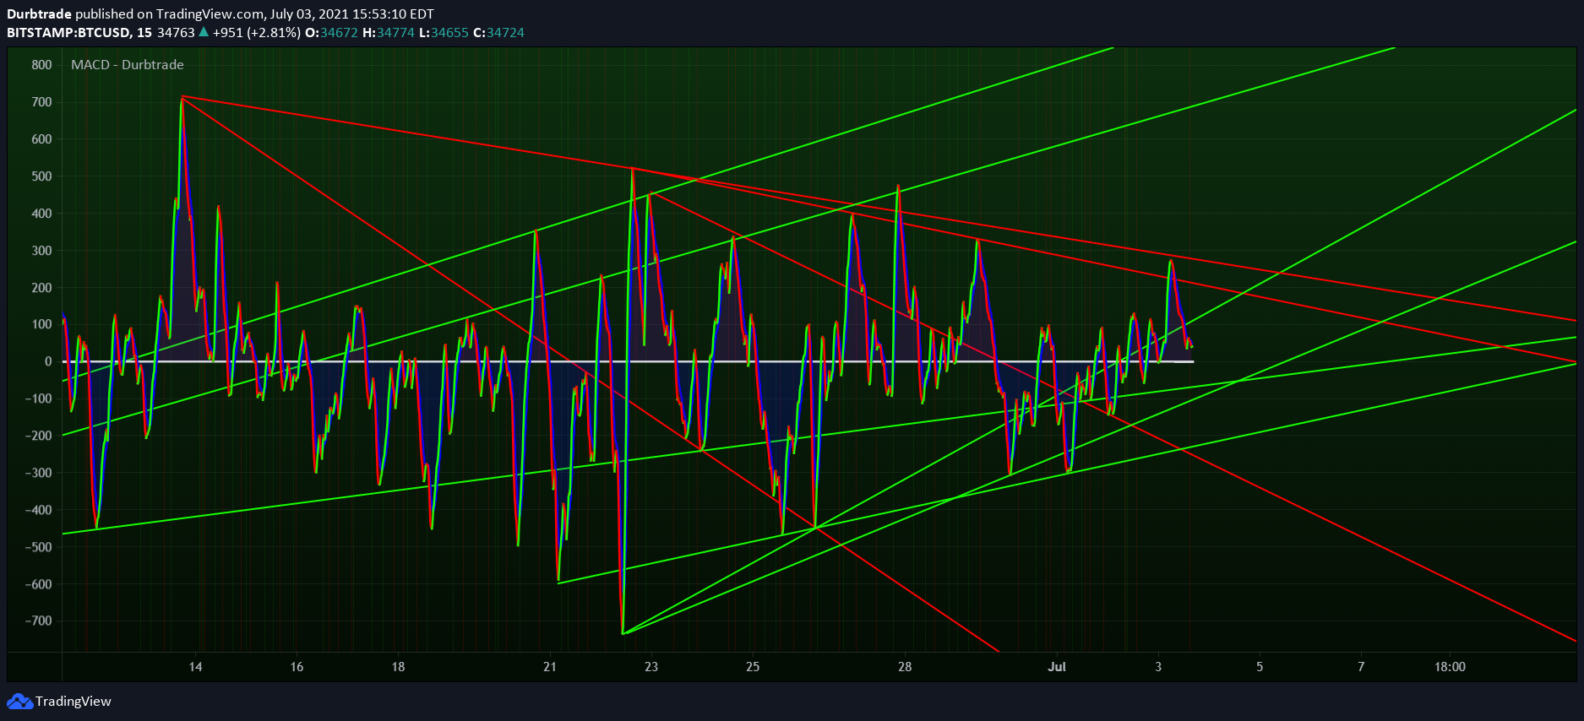Click the Durbtrade author name in the header
Image resolution: width=1584 pixels, height=721 pixels.
[39, 14]
